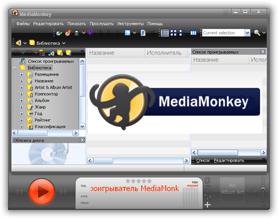Screen dimensions: 278x218
Task: Click the choose columns icon
Action: [193, 33]
